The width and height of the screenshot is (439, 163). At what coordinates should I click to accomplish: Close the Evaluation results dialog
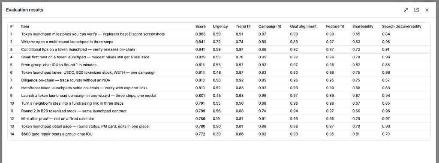click(x=427, y=10)
